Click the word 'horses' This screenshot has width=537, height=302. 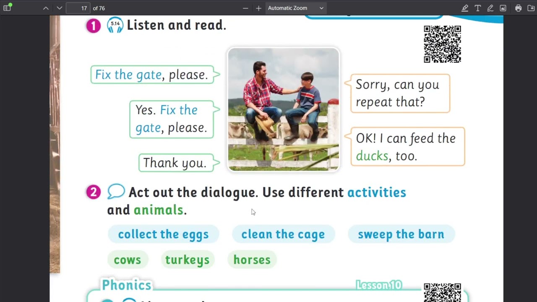pos(252,260)
